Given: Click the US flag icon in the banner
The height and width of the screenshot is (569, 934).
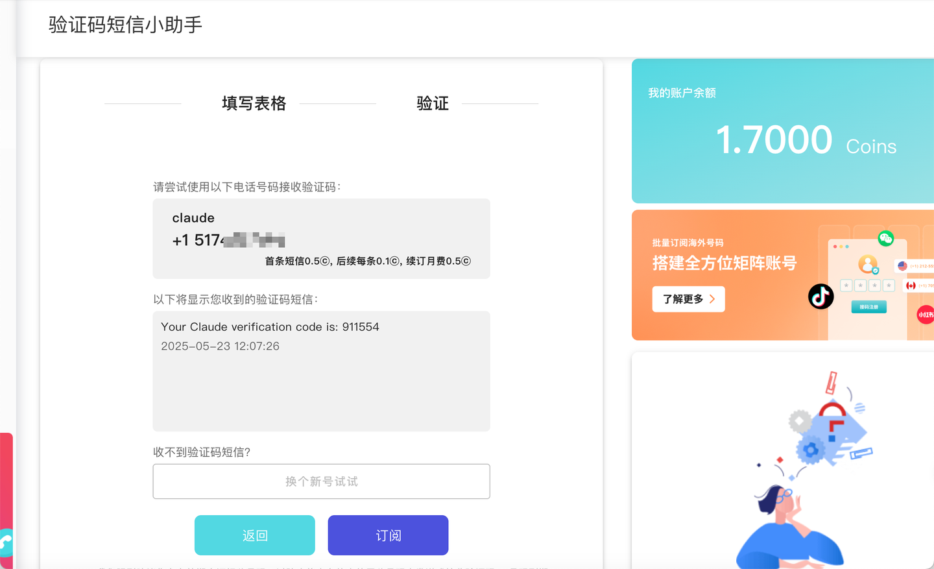Looking at the screenshot, I should [902, 266].
